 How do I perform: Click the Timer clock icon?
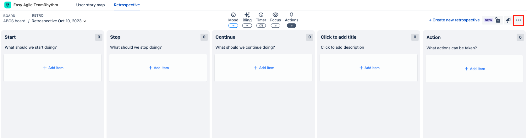point(261,15)
